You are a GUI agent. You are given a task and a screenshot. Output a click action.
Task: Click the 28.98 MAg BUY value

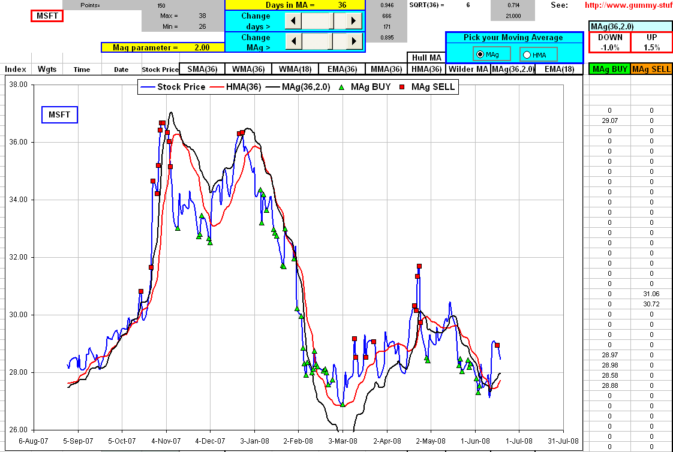tap(609, 365)
